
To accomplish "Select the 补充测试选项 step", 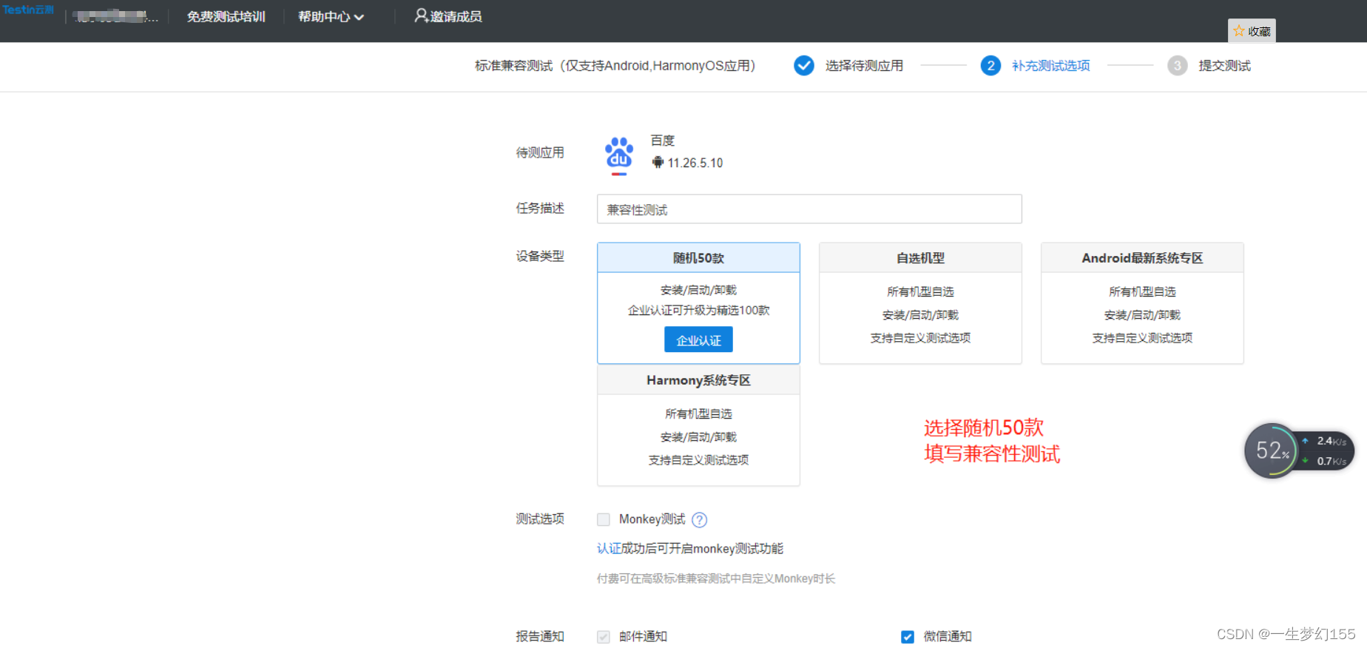I will coord(1050,66).
